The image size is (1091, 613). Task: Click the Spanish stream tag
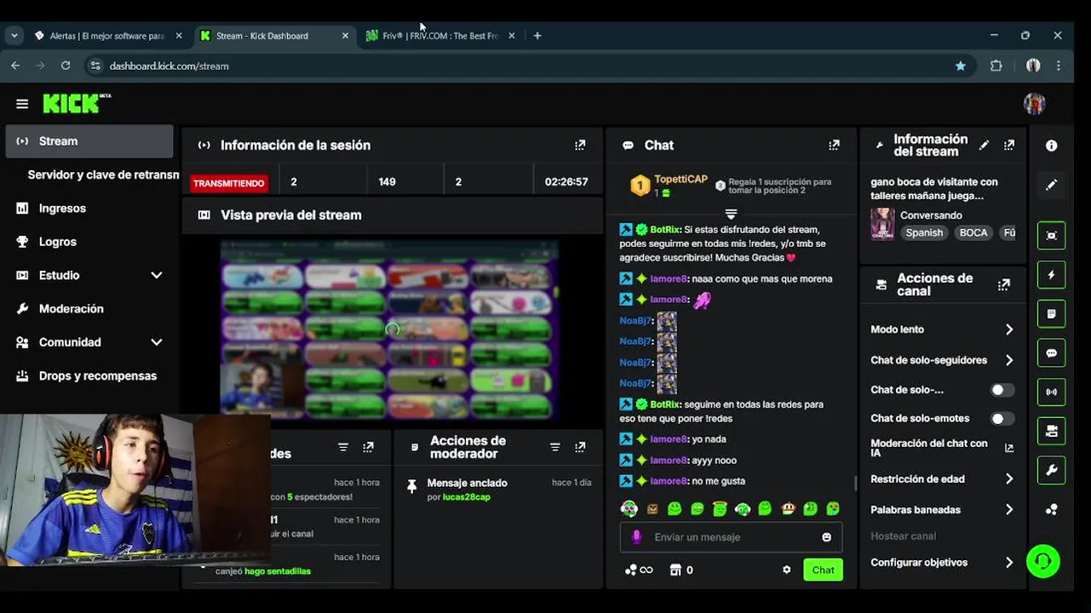tap(924, 233)
